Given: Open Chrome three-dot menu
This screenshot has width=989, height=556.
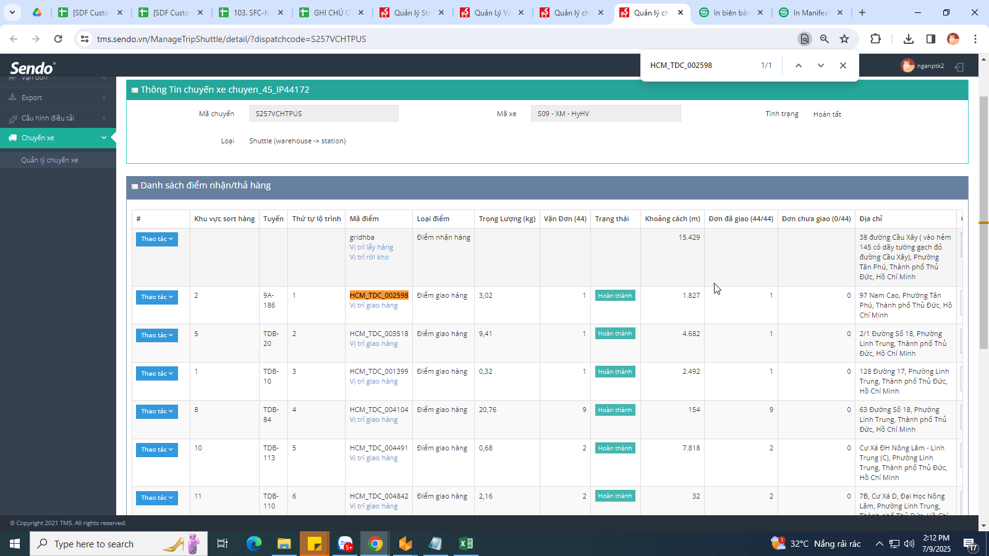Looking at the screenshot, I should [975, 39].
